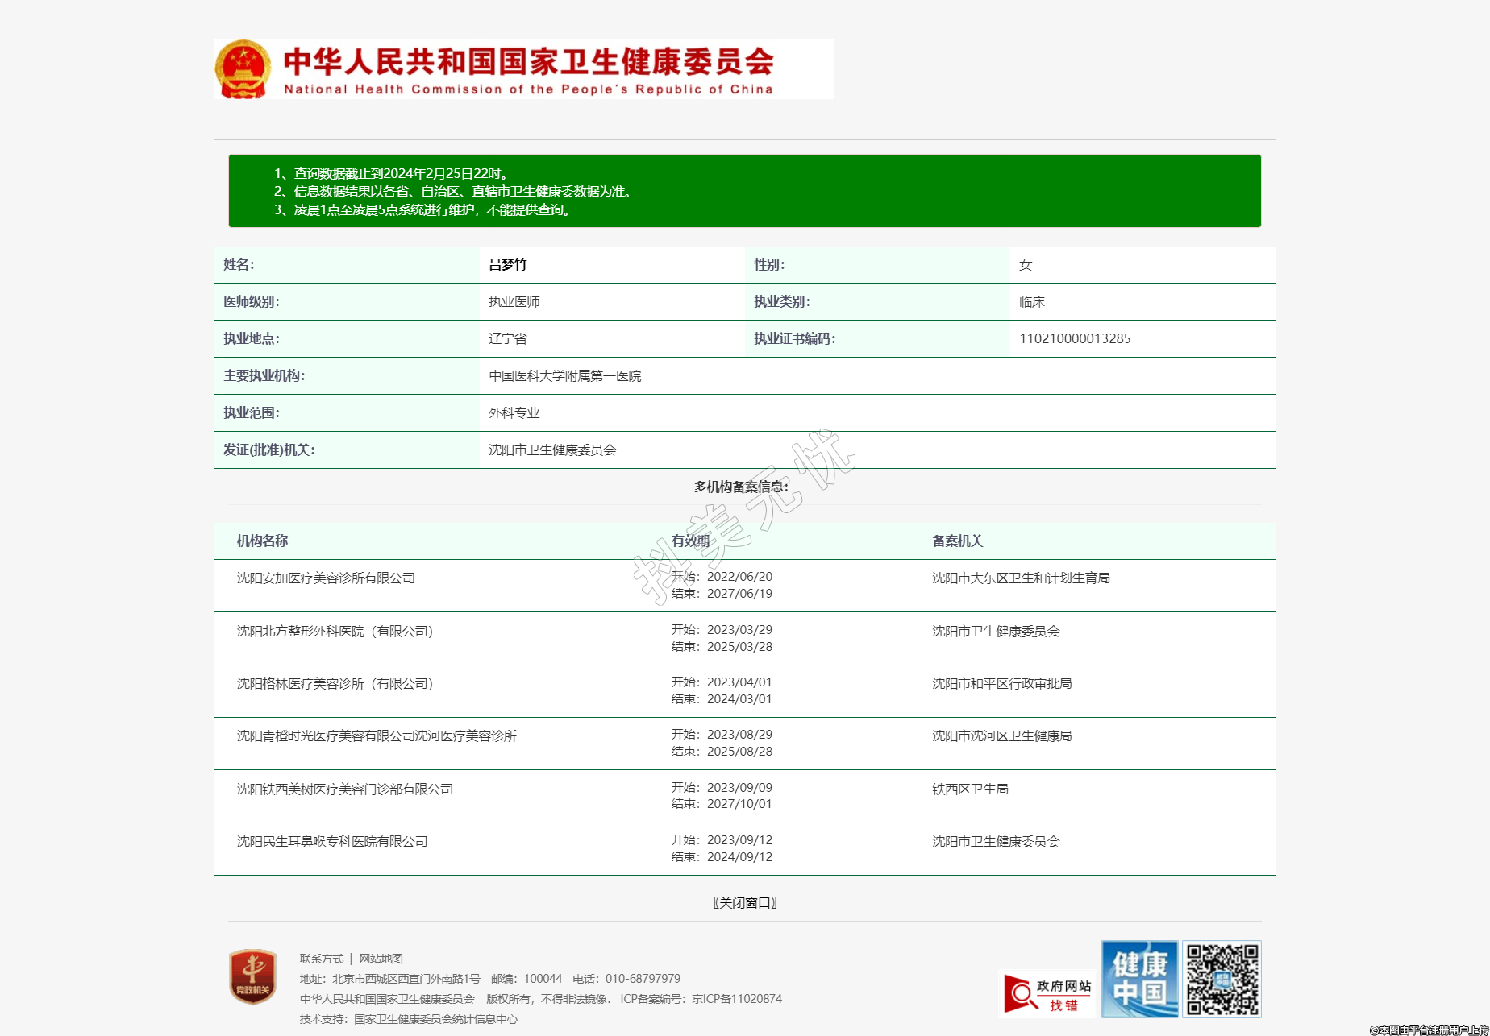Click the Healthy China blue logo
Viewport: 1490px width, 1036px height.
(1139, 979)
